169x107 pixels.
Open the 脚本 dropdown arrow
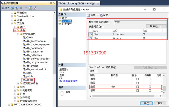point(98,15)
